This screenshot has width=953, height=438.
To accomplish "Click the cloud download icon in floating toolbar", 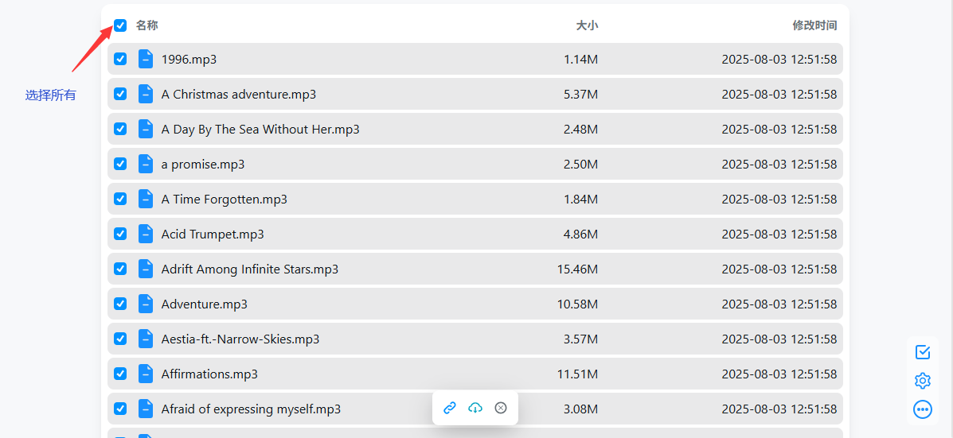I will [475, 408].
